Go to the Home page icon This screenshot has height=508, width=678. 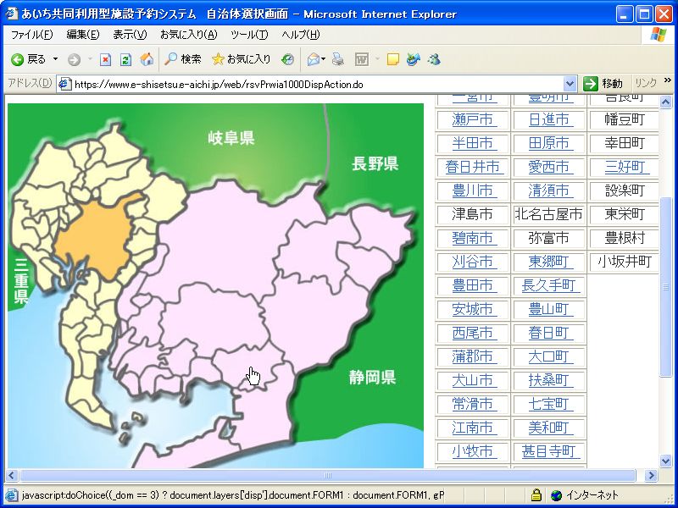click(147, 59)
